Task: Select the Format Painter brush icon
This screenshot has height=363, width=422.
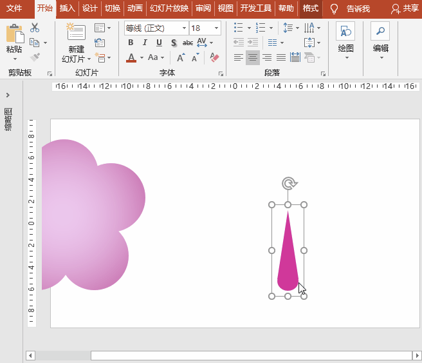Action: [x=35, y=57]
